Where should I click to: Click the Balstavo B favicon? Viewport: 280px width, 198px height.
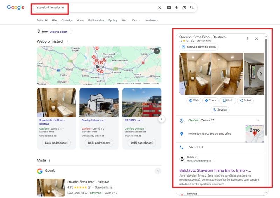point(182,159)
